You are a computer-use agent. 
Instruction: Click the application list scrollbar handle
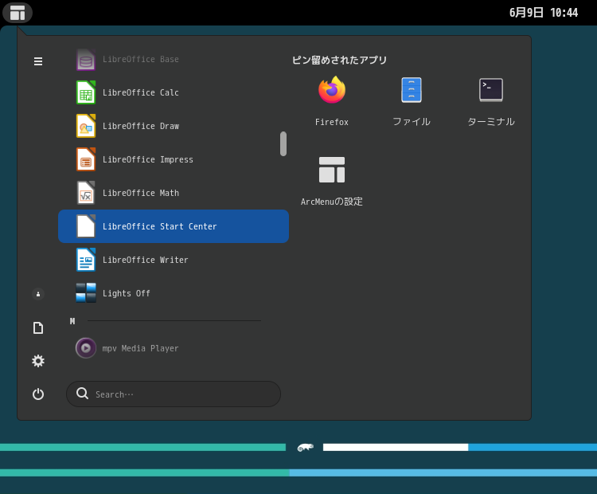tap(283, 143)
